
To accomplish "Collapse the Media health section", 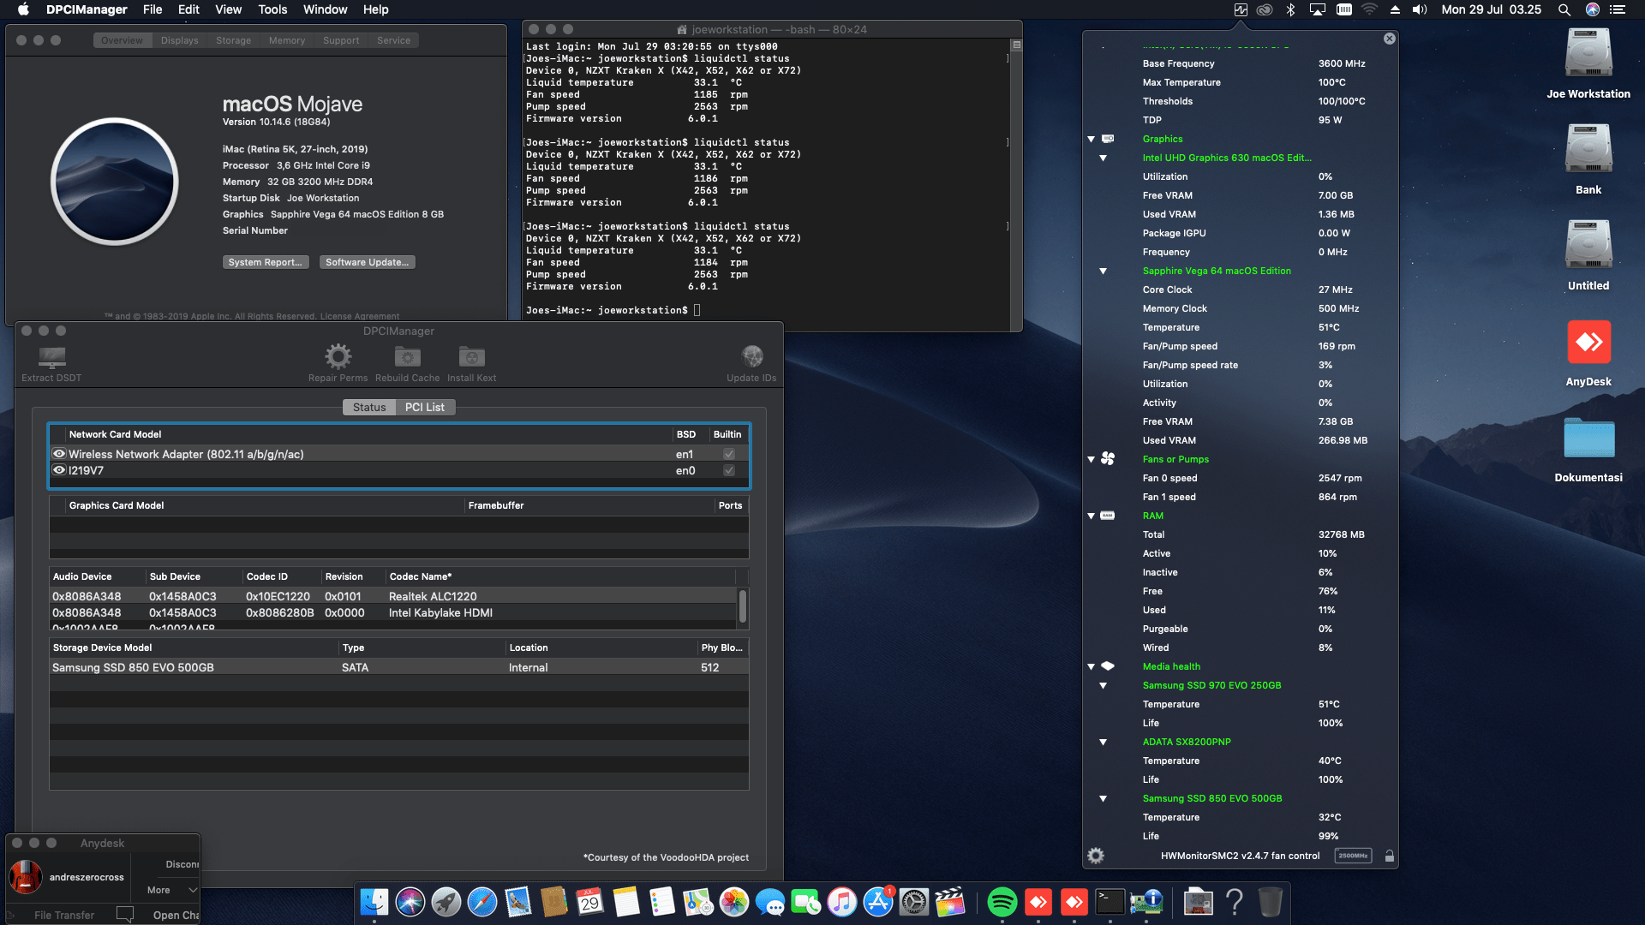I will pos(1092,666).
